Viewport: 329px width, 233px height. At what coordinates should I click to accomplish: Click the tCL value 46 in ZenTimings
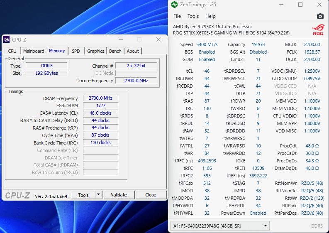pos(207,71)
